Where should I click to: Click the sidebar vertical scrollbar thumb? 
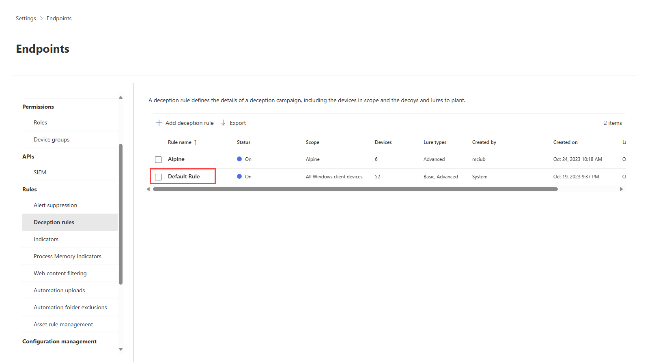[120, 214]
